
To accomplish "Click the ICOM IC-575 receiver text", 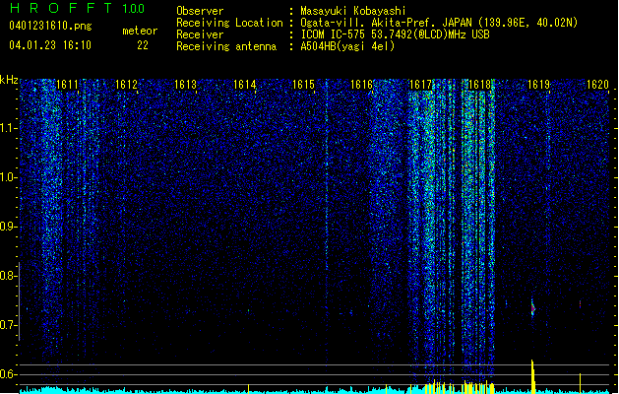I will [x=395, y=34].
